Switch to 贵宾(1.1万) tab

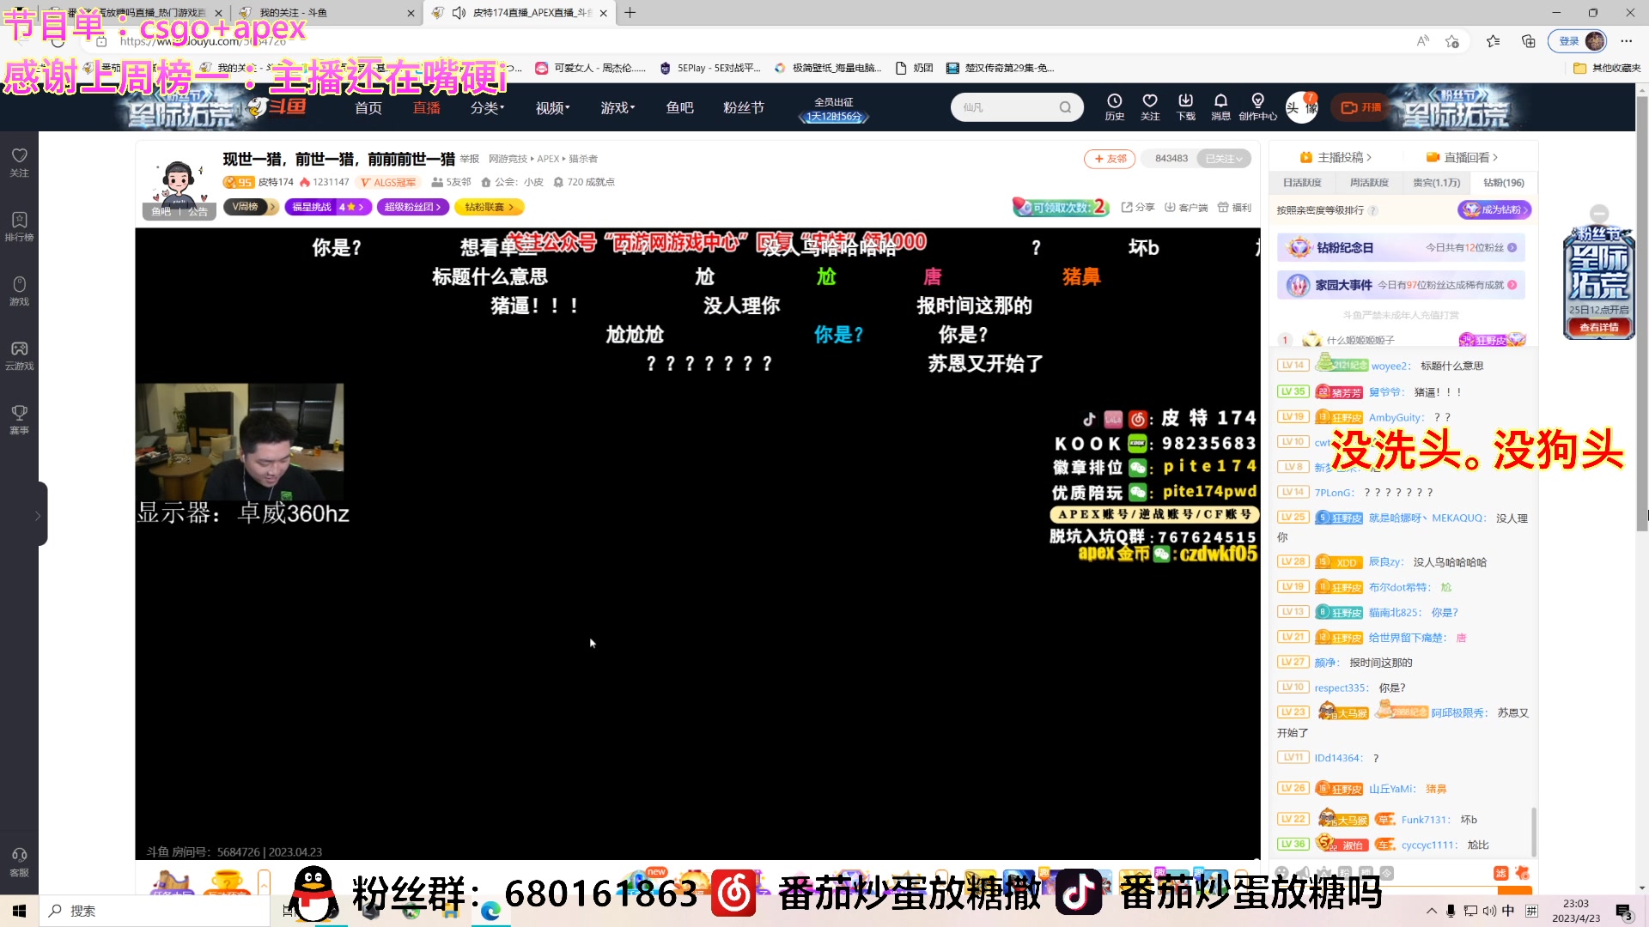pos(1436,183)
